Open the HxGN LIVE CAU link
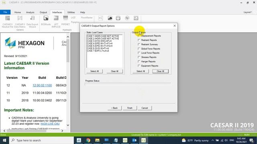The image size is (257, 144). (x=50, y=124)
